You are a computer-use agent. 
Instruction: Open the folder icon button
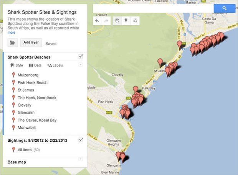(13, 43)
